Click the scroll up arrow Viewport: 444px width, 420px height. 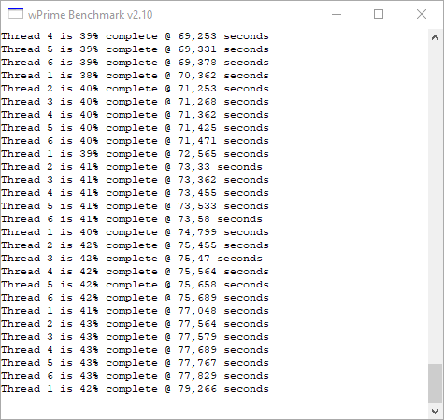[x=435, y=38]
